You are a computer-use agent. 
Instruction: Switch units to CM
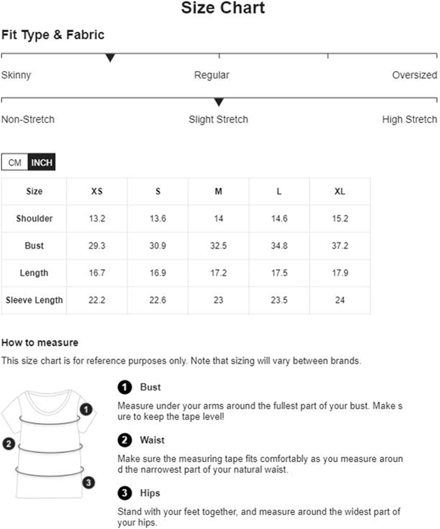(15, 163)
